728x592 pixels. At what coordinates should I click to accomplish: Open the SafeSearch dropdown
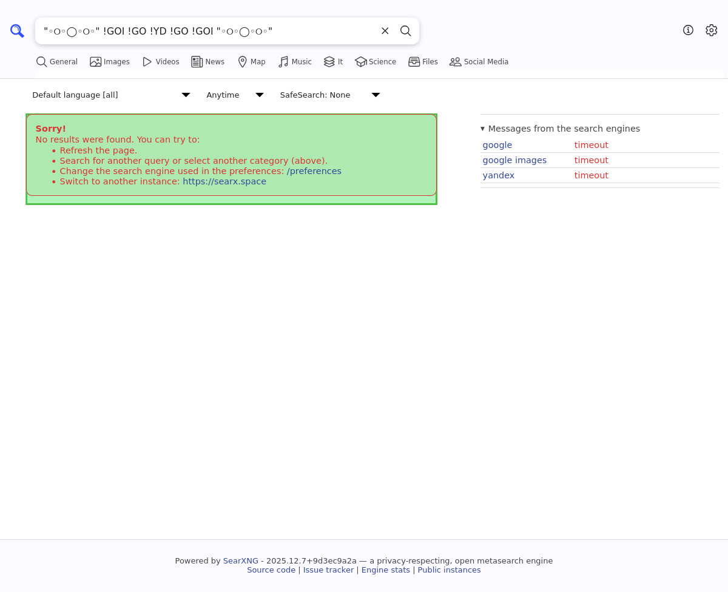coord(329,95)
